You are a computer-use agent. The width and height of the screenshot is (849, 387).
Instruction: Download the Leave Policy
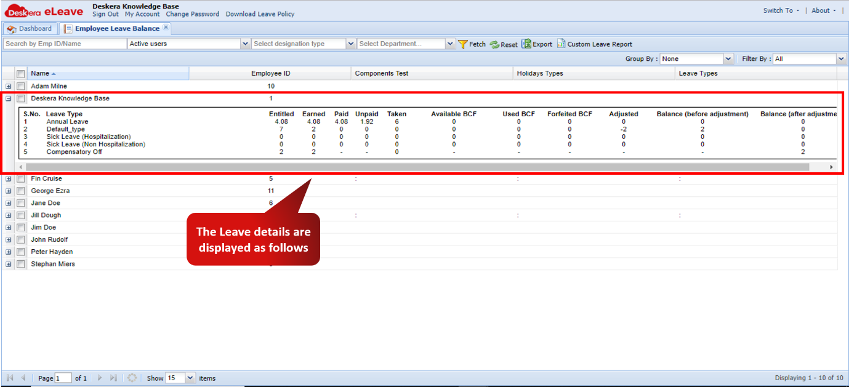pos(260,14)
